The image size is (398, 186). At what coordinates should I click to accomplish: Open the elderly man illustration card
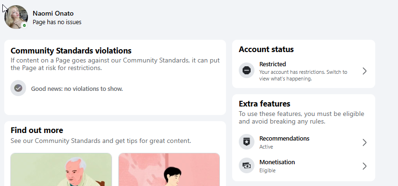[61, 169]
